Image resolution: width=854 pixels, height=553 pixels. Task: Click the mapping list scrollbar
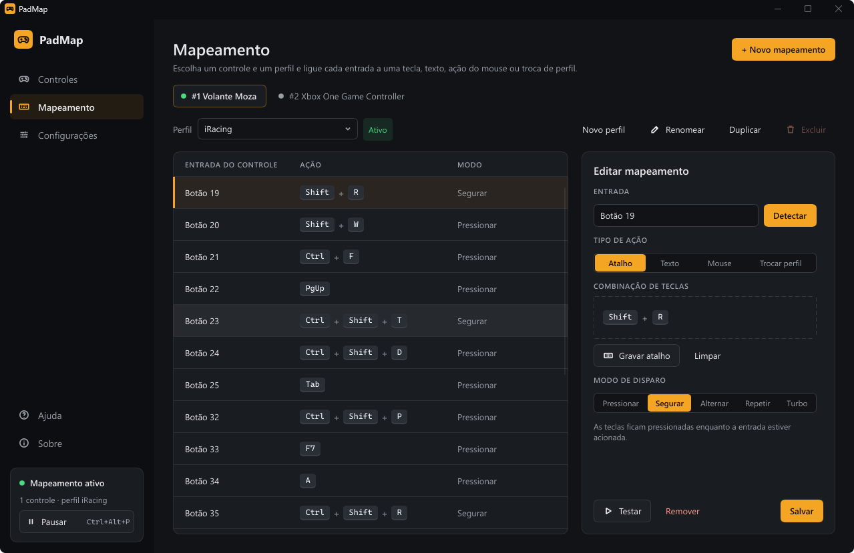point(566,280)
